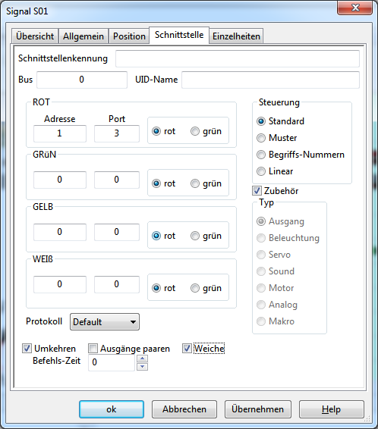Switch to the Übersicht tab
The image size is (378, 429).
35,36
